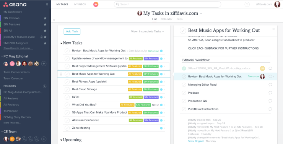Close the task details pane
The height and width of the screenshot is (144, 283).
pyautogui.click(x=273, y=29)
